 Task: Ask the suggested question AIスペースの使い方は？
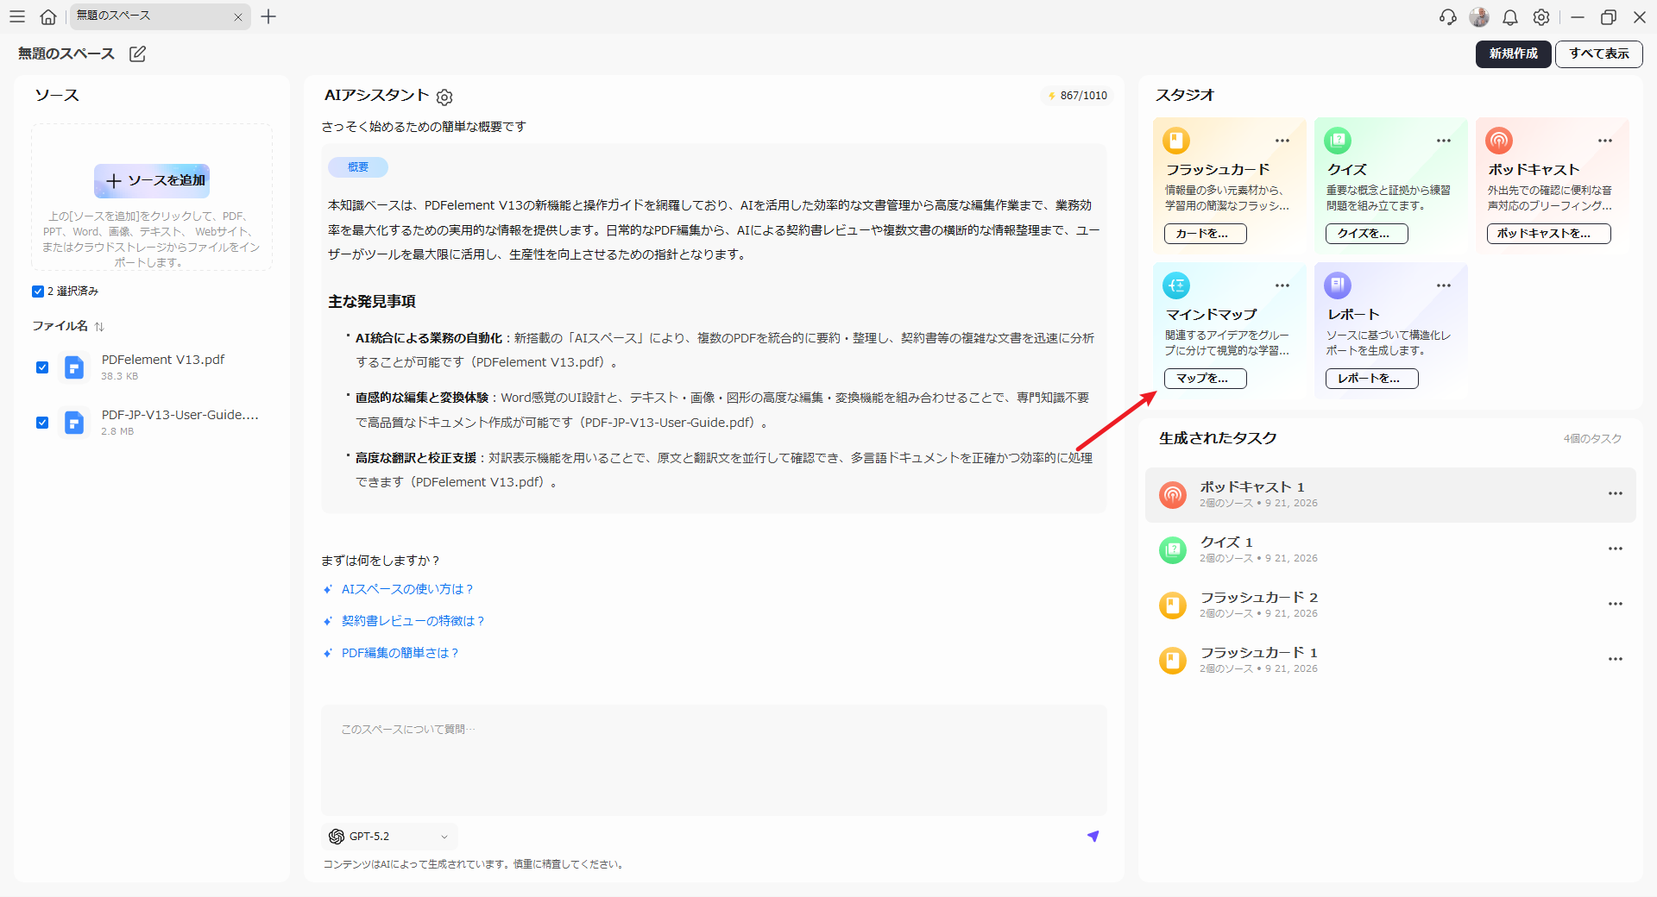click(x=407, y=589)
